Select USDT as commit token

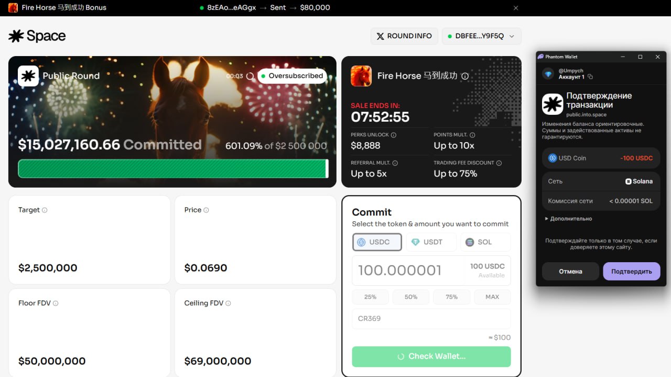tap(431, 242)
